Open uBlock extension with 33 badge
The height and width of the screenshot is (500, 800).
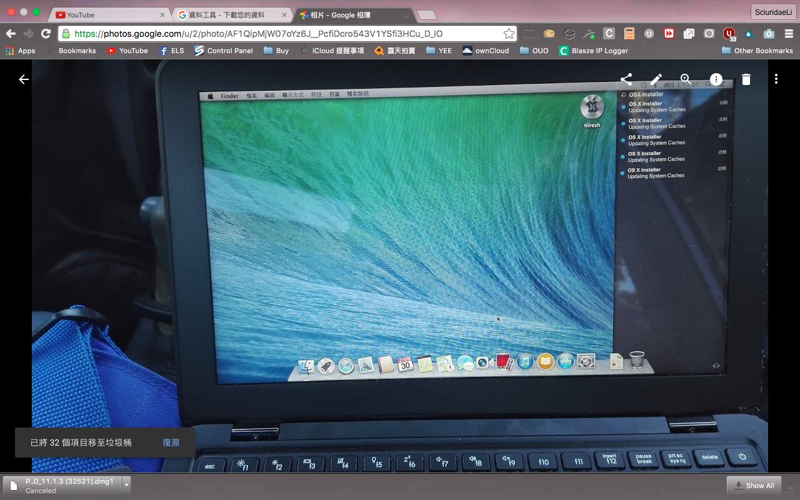click(729, 34)
